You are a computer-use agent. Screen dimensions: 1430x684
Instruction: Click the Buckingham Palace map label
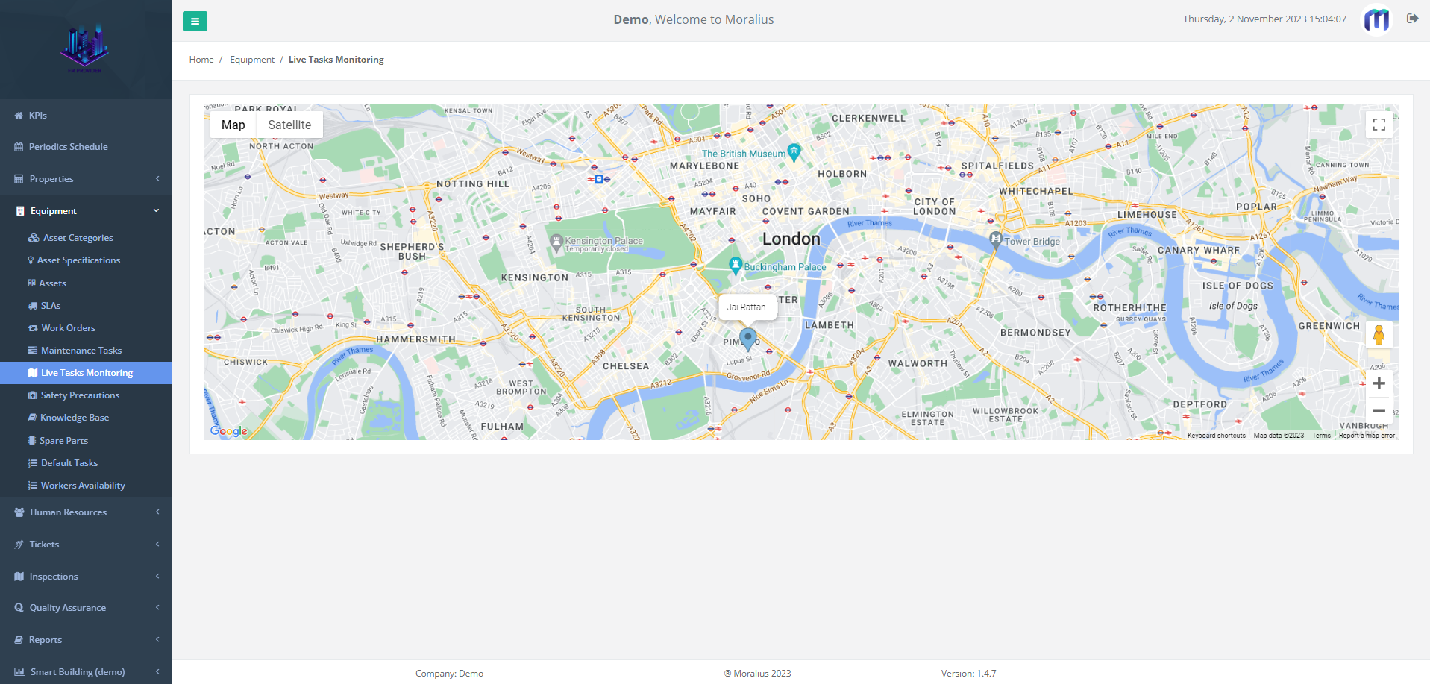click(785, 267)
